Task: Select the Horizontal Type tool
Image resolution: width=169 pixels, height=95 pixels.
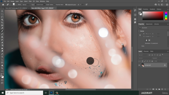Action: tap(2, 57)
